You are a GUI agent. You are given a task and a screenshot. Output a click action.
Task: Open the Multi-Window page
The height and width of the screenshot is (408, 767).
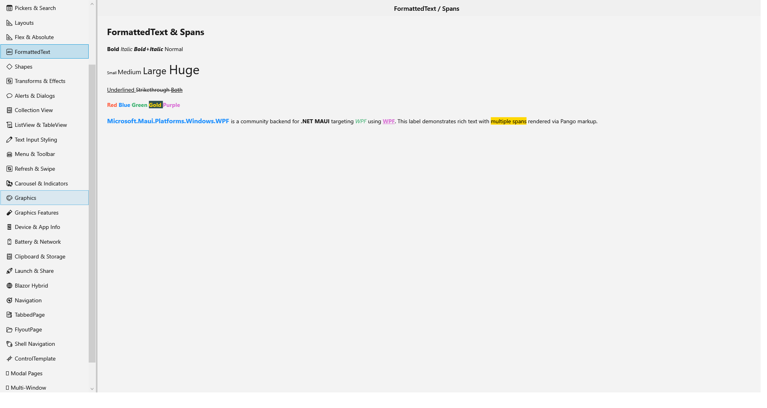click(44, 388)
